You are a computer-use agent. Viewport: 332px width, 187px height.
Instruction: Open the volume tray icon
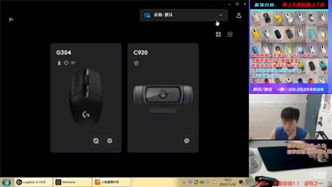202,182
